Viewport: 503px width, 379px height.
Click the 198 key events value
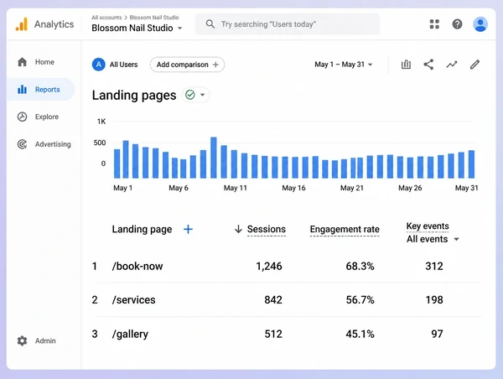point(434,299)
